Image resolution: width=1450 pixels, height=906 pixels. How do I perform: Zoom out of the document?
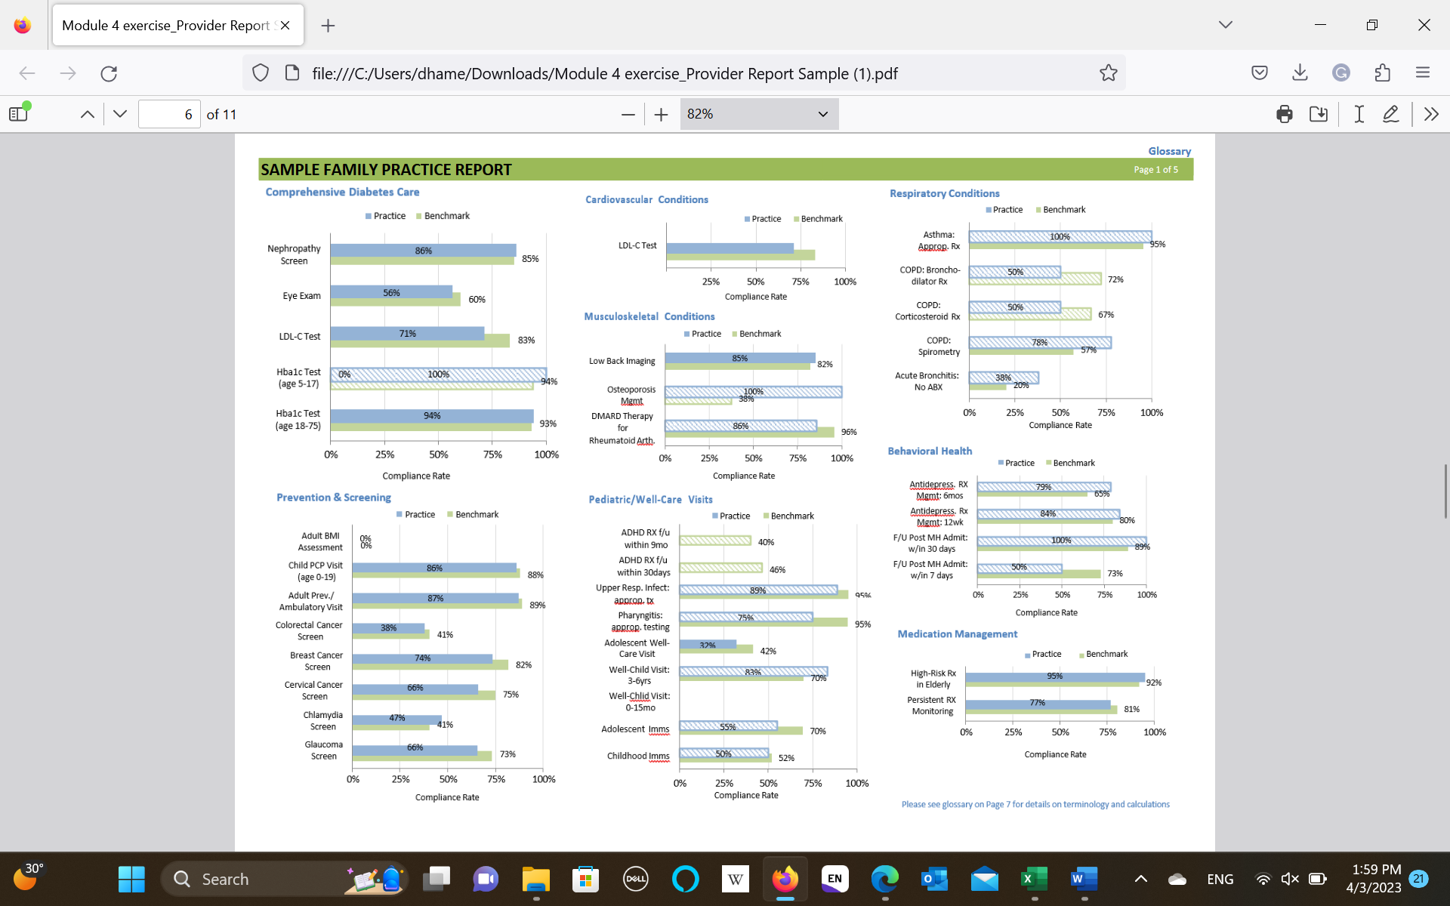[628, 114]
